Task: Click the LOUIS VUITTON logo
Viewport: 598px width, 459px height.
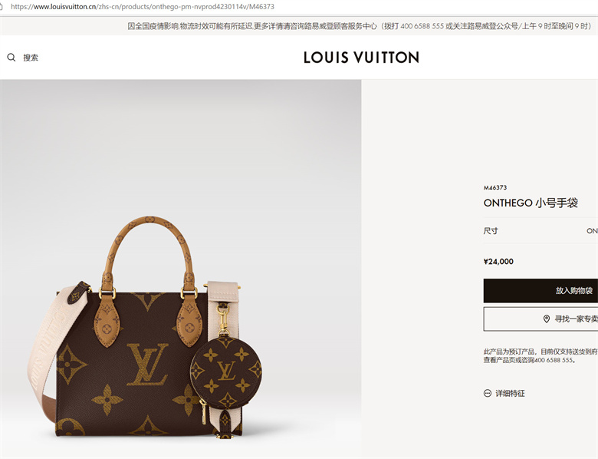Action: (x=361, y=58)
